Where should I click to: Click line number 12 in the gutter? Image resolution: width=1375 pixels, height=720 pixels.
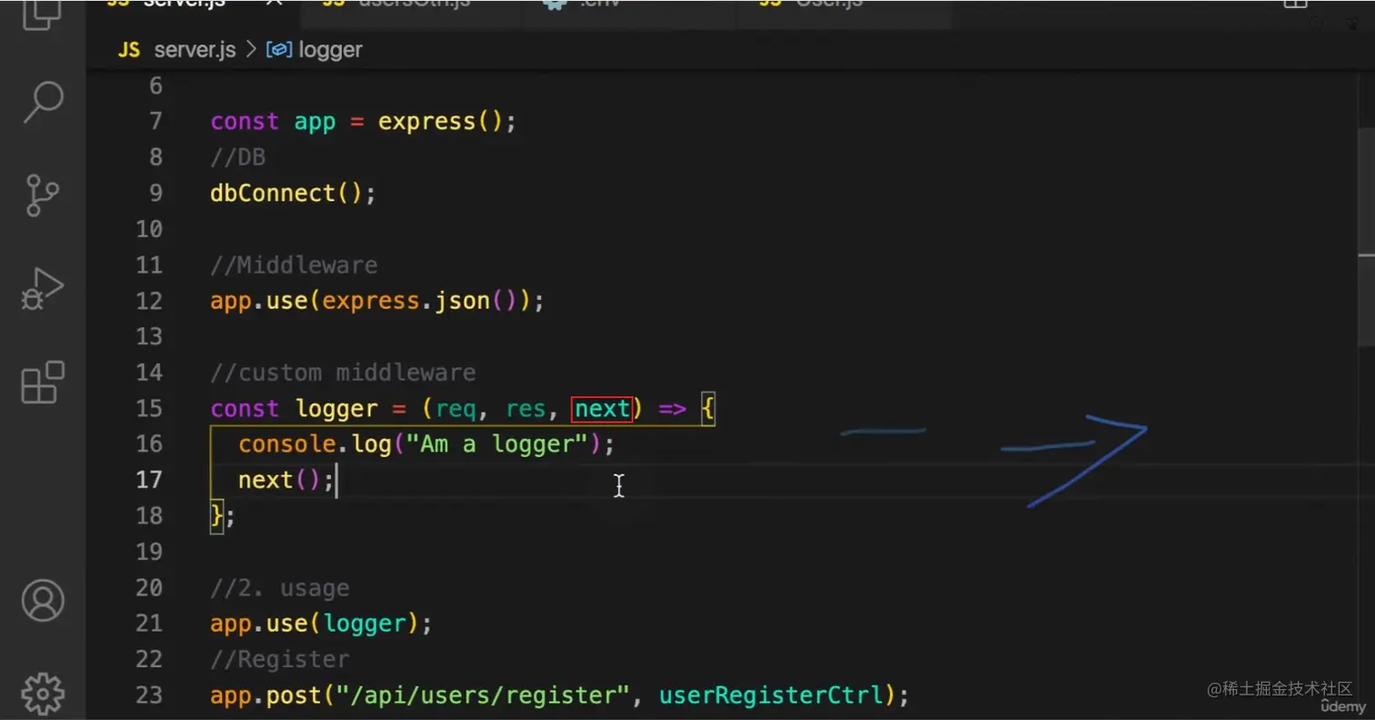149,301
